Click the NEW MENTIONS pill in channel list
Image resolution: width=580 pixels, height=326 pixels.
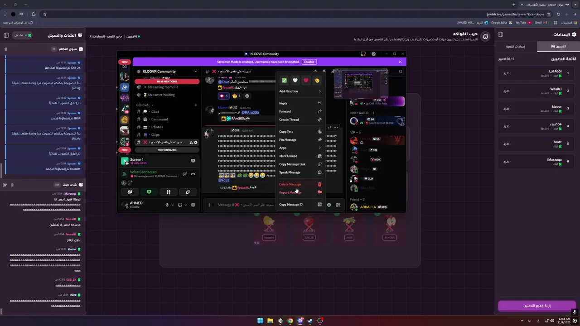pyautogui.click(x=167, y=81)
